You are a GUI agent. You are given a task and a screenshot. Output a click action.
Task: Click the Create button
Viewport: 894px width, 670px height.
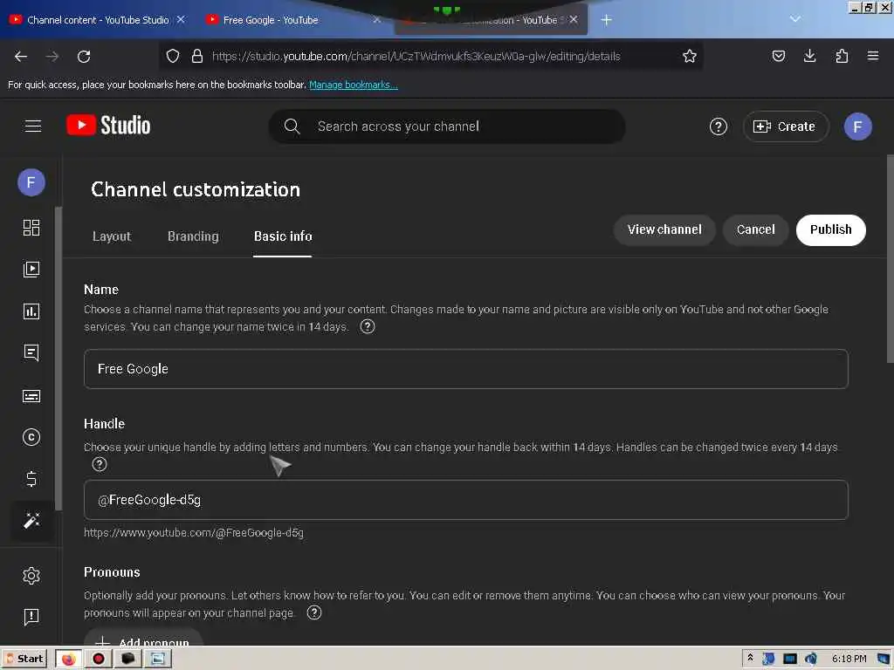(x=786, y=126)
